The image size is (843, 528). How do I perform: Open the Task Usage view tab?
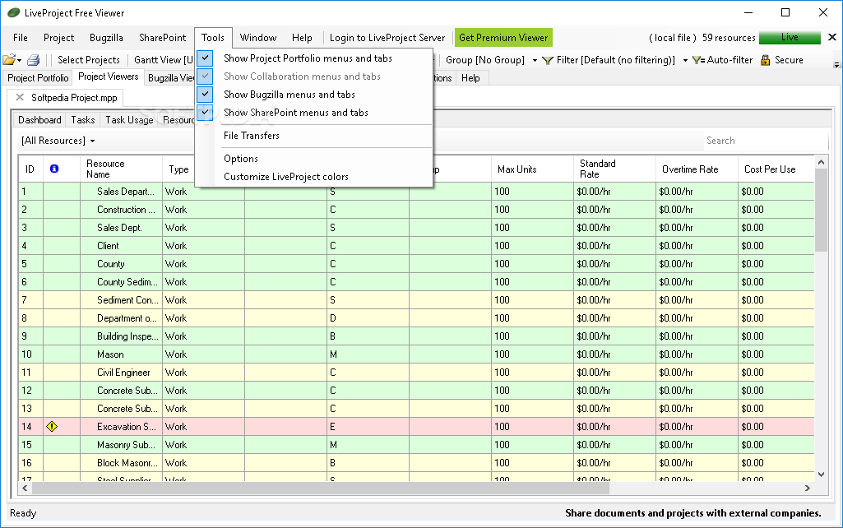(129, 120)
